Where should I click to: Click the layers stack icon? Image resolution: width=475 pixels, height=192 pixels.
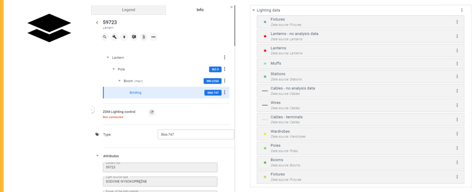click(49, 28)
